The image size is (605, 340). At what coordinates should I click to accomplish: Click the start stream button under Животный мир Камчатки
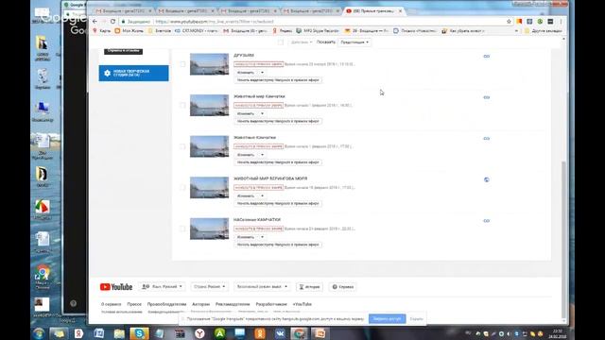coord(278,121)
